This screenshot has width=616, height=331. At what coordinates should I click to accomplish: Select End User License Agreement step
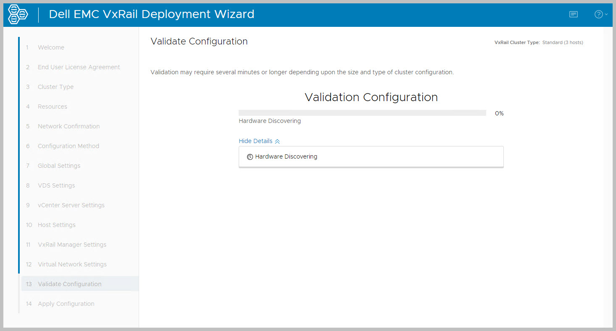(x=79, y=67)
